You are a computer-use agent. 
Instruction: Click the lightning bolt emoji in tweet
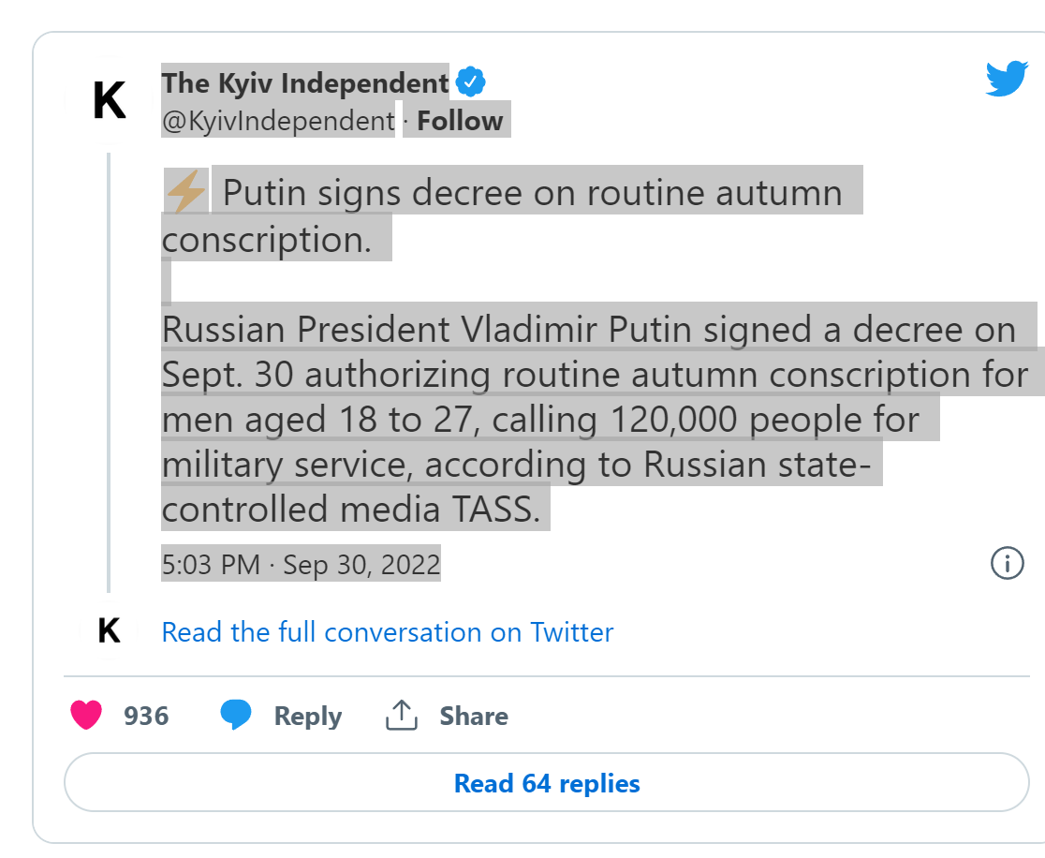(x=185, y=193)
